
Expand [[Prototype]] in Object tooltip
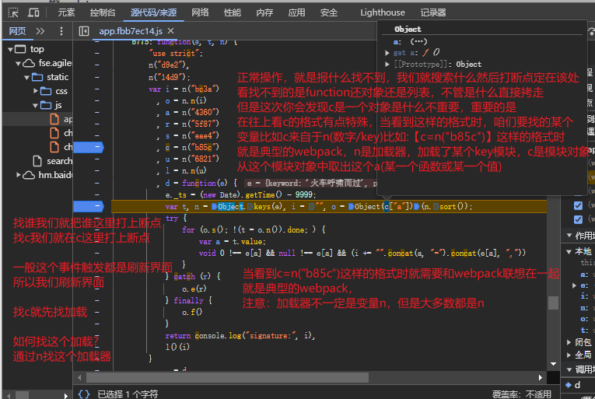[387, 64]
